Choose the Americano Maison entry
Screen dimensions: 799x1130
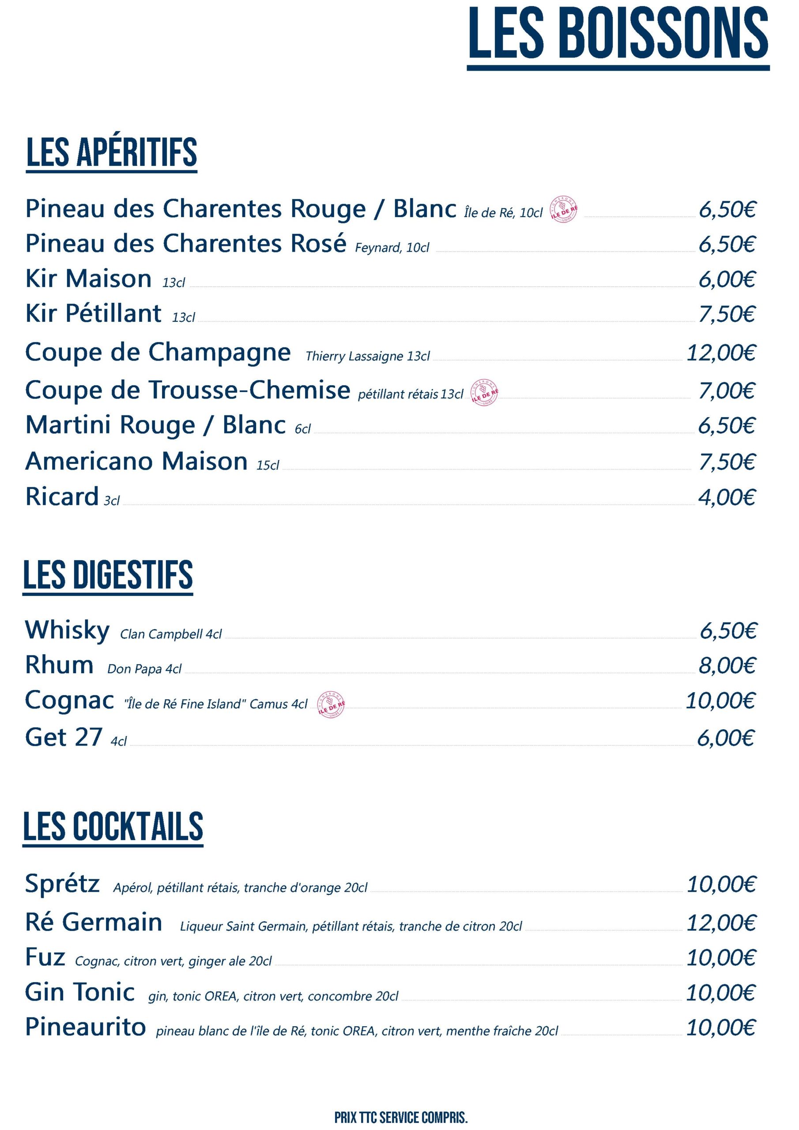136,462
